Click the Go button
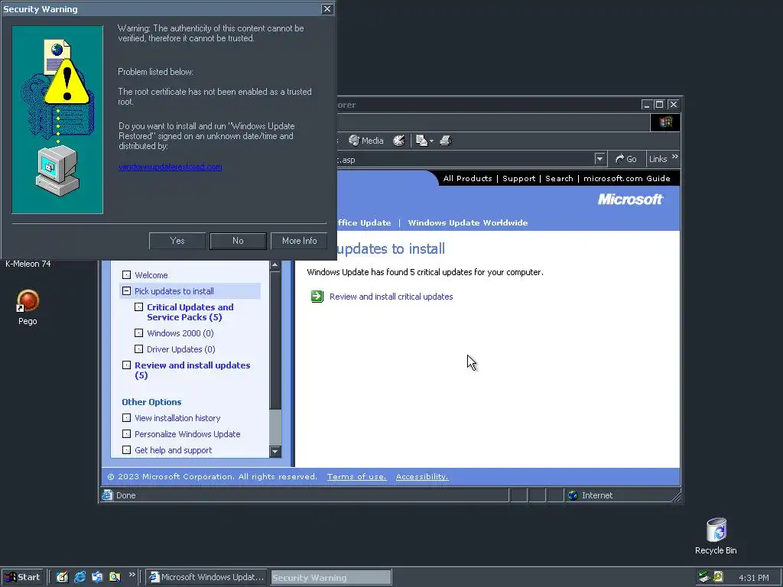 626,159
